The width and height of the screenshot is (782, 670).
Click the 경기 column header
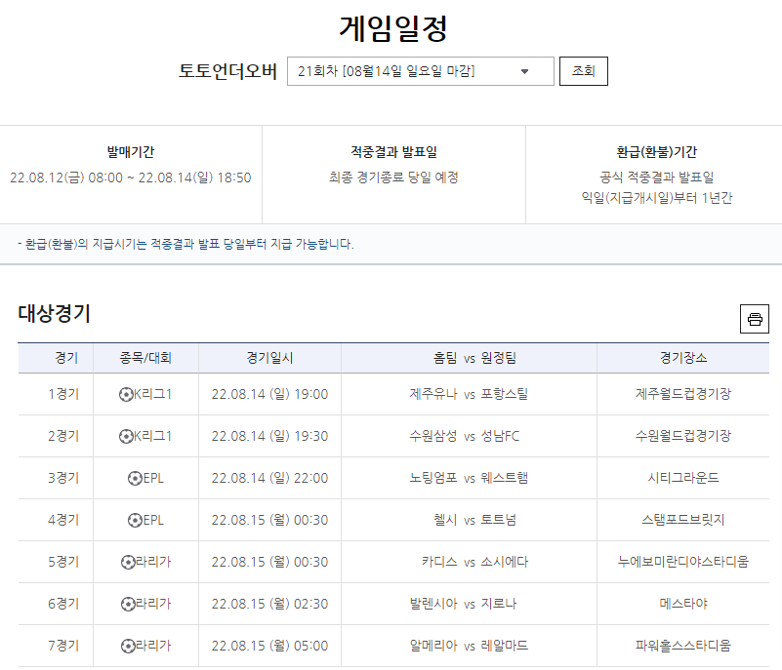66,358
